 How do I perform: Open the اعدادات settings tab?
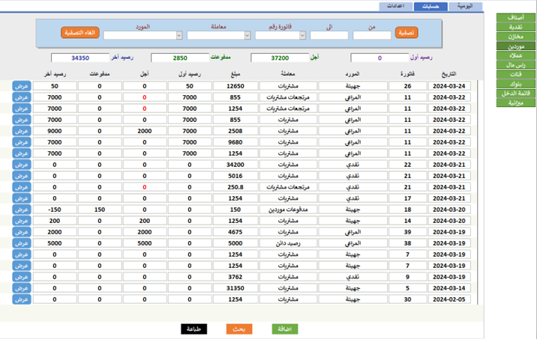point(395,7)
